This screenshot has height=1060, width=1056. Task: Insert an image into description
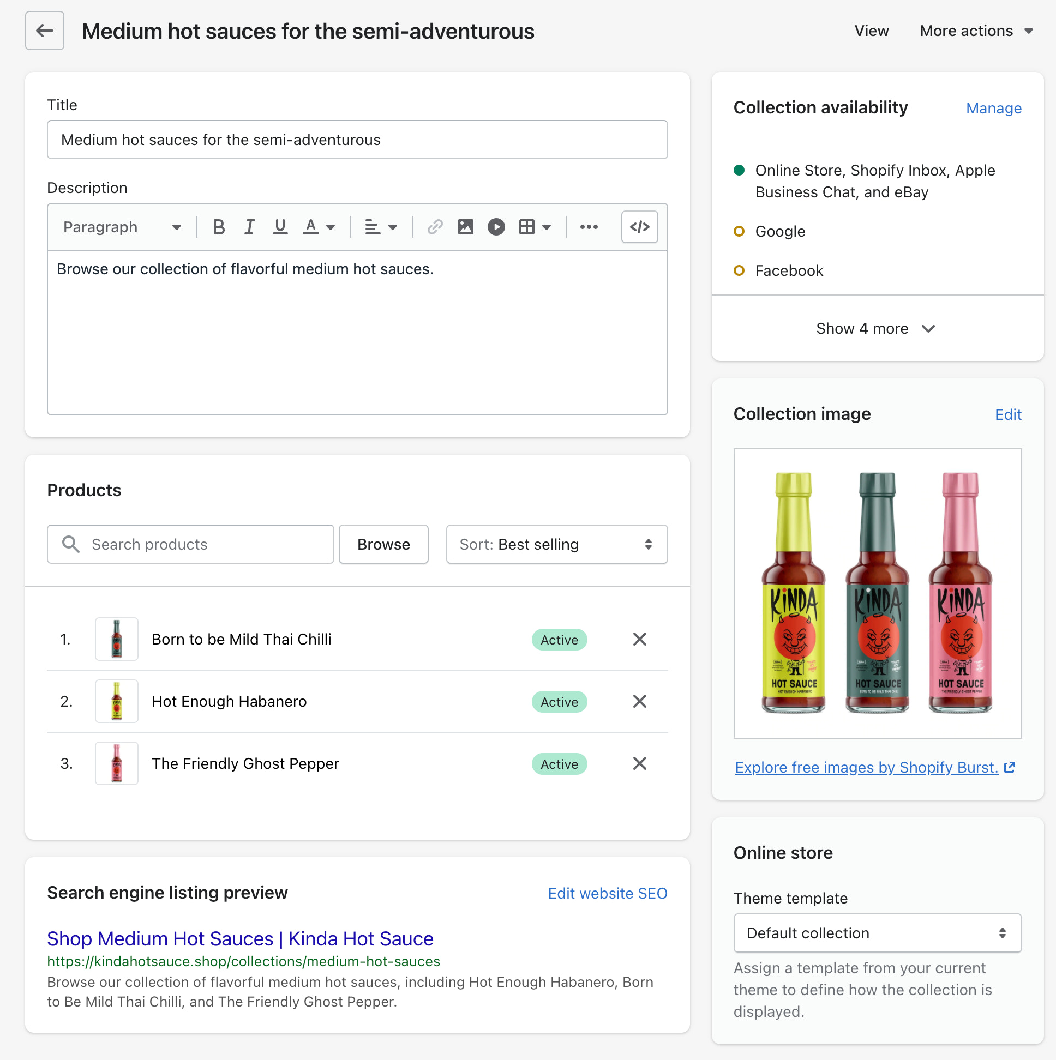tap(465, 227)
